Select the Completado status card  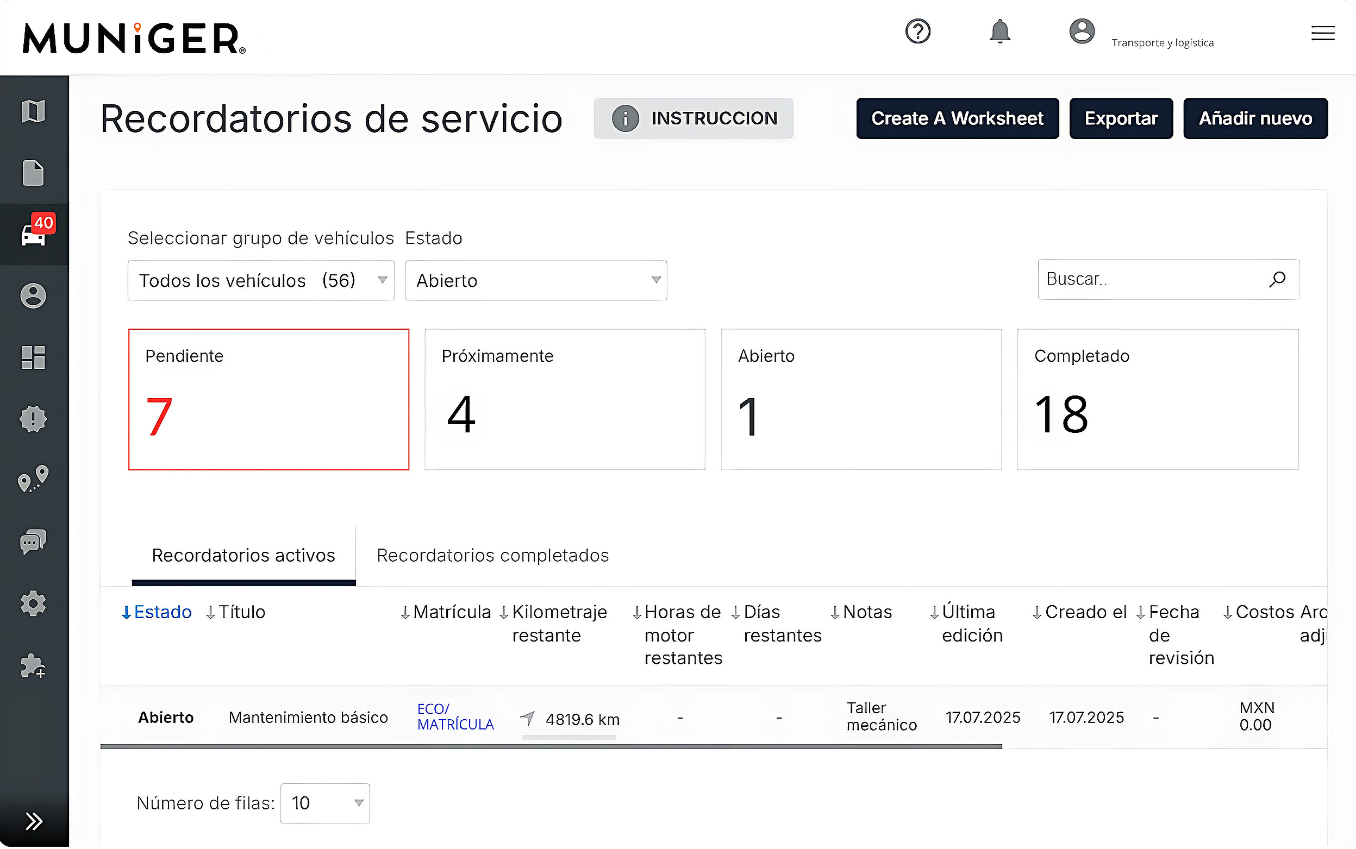(1157, 399)
